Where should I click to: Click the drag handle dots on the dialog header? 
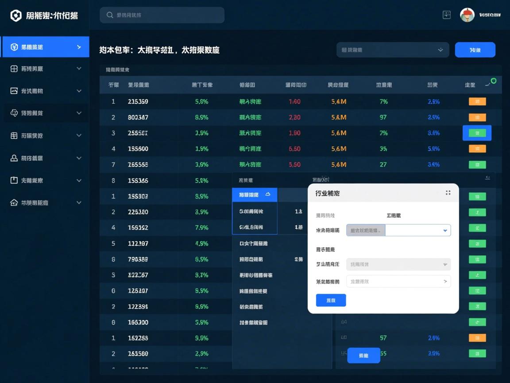click(448, 193)
